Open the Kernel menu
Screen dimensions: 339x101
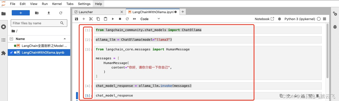(x=57, y=4)
